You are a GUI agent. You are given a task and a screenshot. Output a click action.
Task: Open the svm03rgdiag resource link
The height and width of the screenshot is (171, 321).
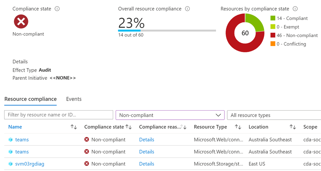30,164
